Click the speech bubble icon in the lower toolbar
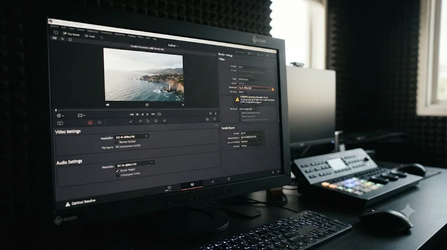 (x=156, y=121)
